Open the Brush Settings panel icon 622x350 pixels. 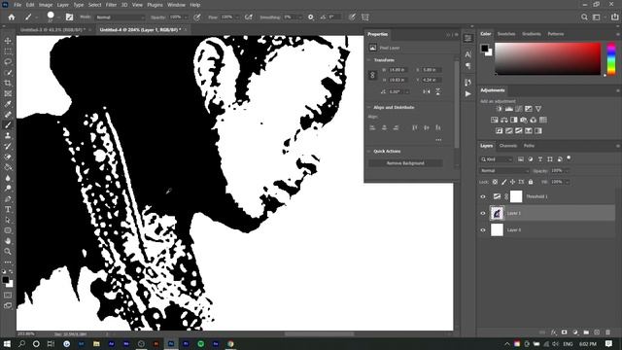click(x=69, y=17)
